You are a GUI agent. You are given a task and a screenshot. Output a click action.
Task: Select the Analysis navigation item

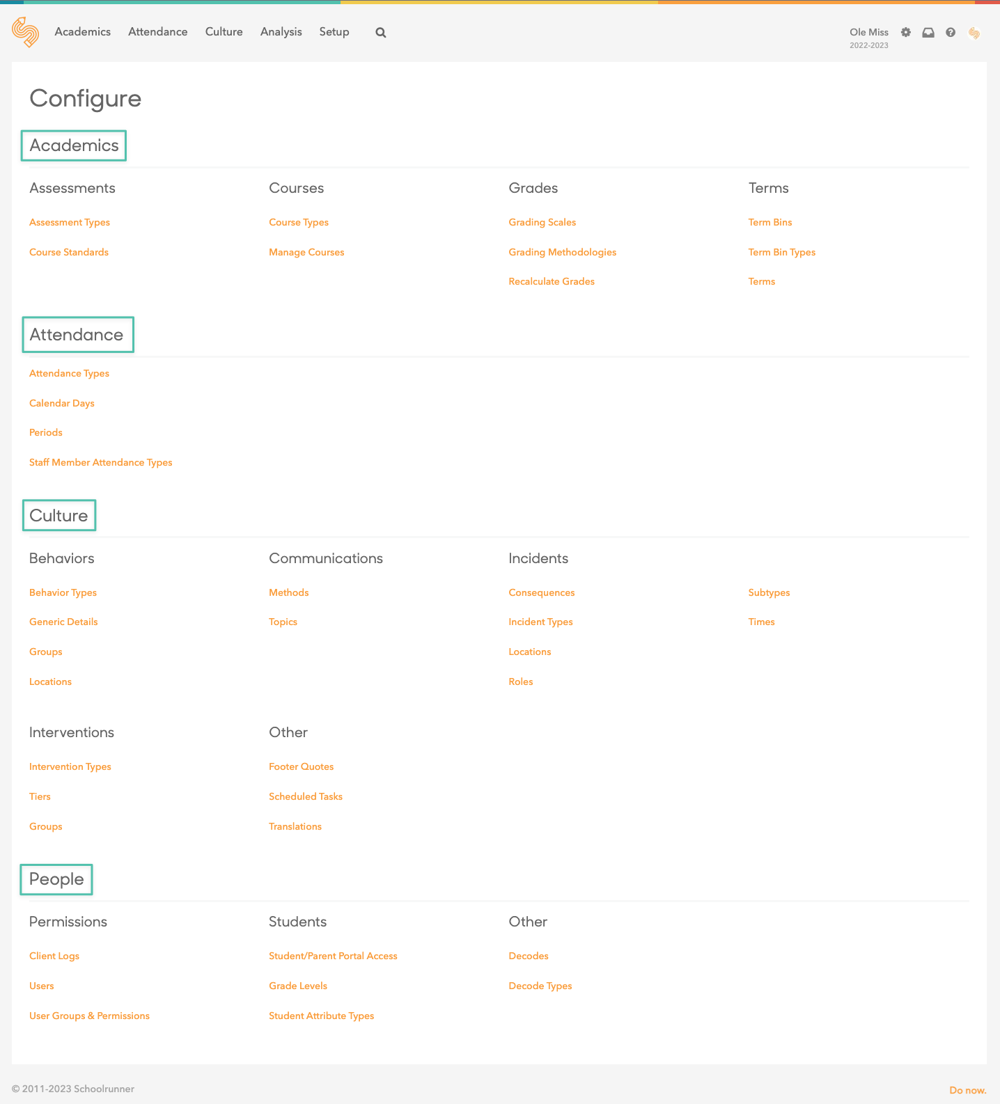[281, 32]
